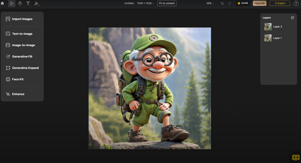Expand the 39% zoom dropdown
Viewport: 301px width, 163px height.
[210, 3]
